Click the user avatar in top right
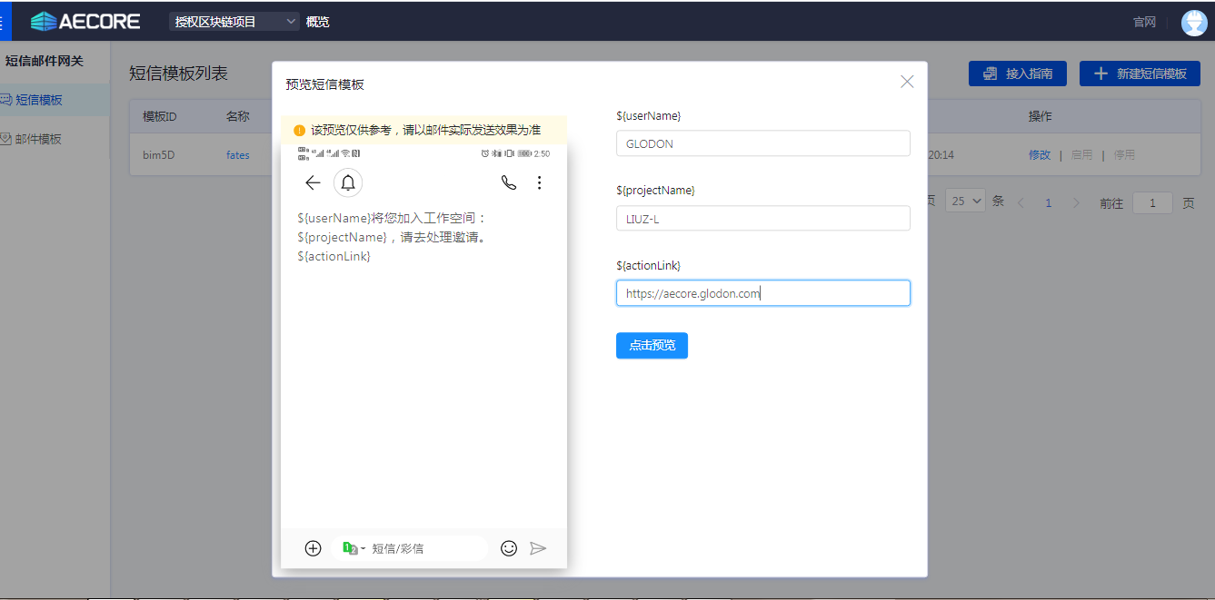Image resolution: width=1215 pixels, height=600 pixels. coord(1193,23)
